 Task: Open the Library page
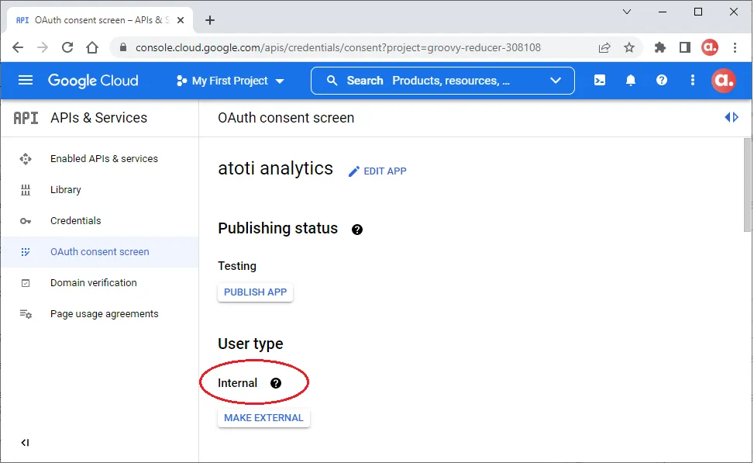pyautogui.click(x=99, y=190)
